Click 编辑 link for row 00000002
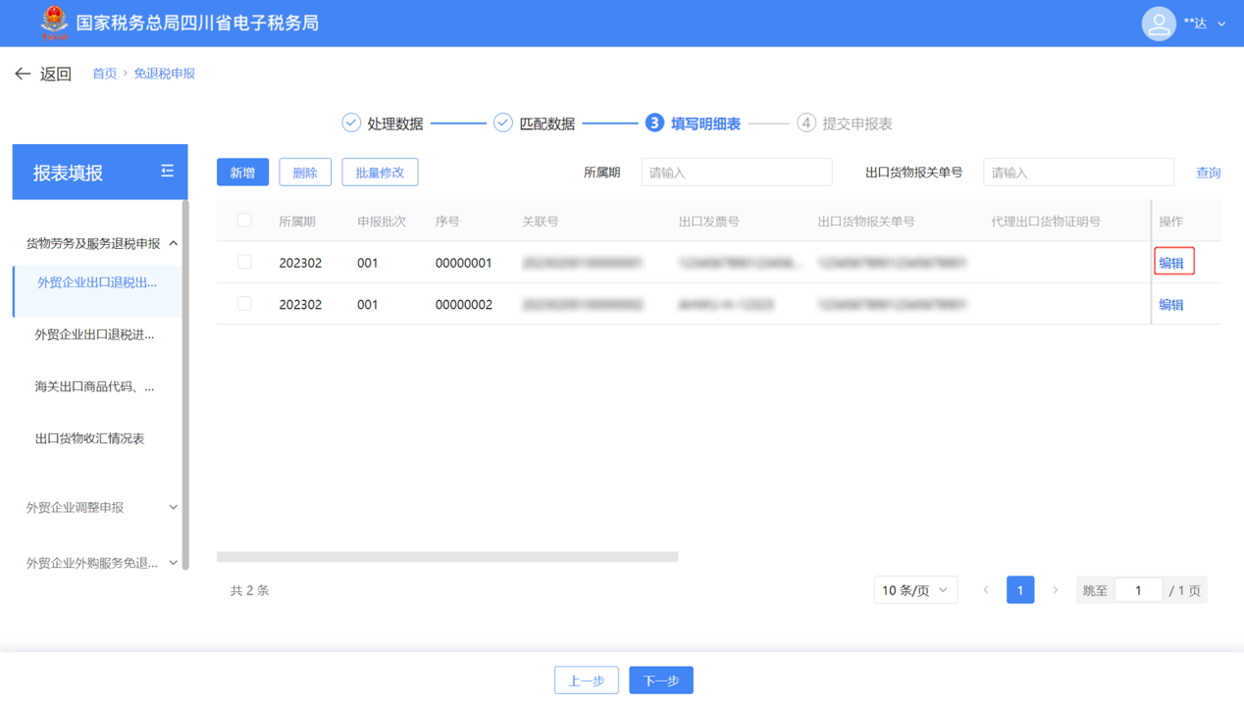 point(1170,305)
